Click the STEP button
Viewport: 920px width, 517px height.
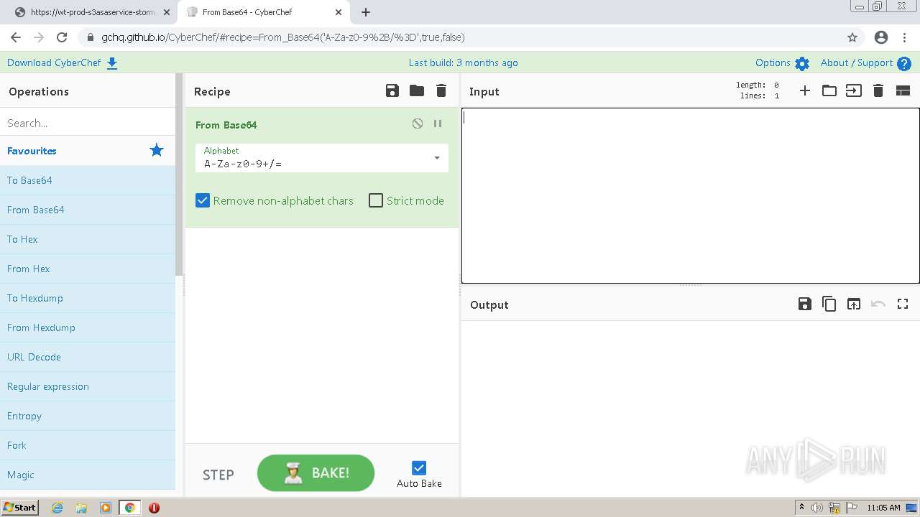click(218, 475)
